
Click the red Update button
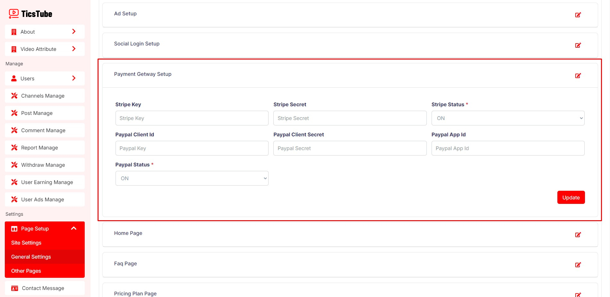[571, 197]
